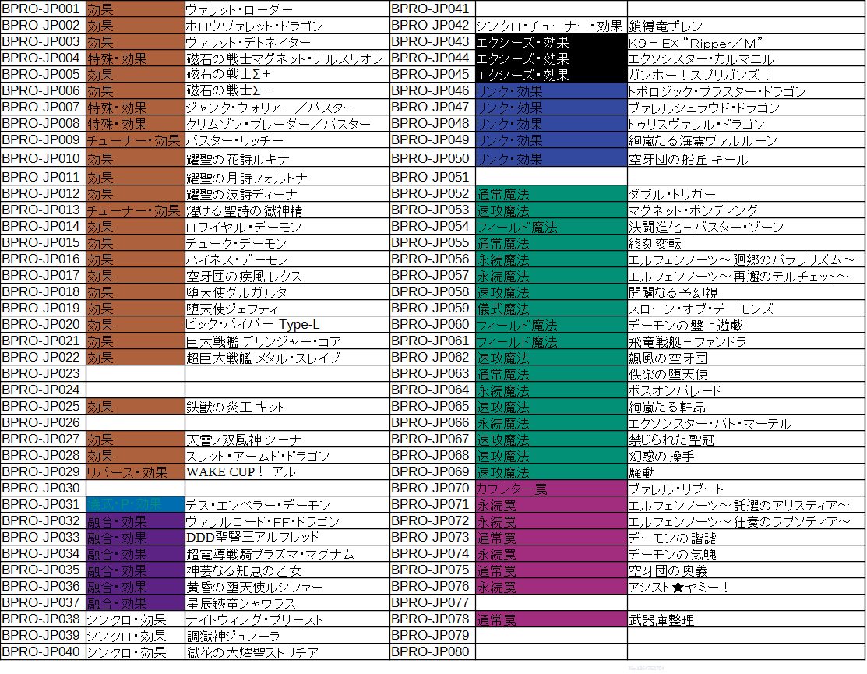Click the BPRO-JP041 cell
867x674 pixels.
[x=432, y=9]
